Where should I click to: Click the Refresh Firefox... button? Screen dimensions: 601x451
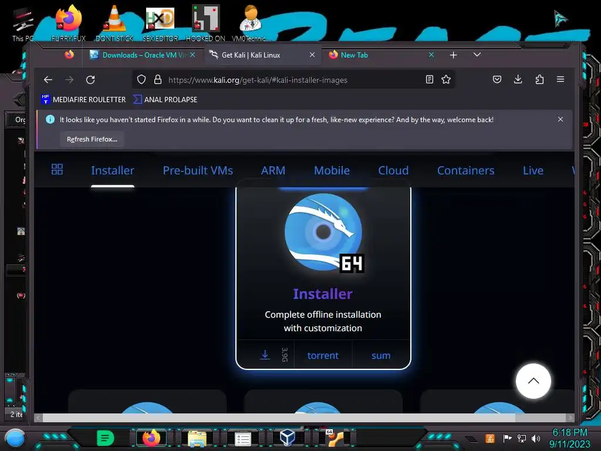tap(92, 139)
